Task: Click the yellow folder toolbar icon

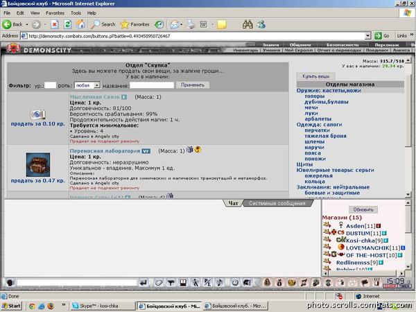Action: tap(222, 24)
